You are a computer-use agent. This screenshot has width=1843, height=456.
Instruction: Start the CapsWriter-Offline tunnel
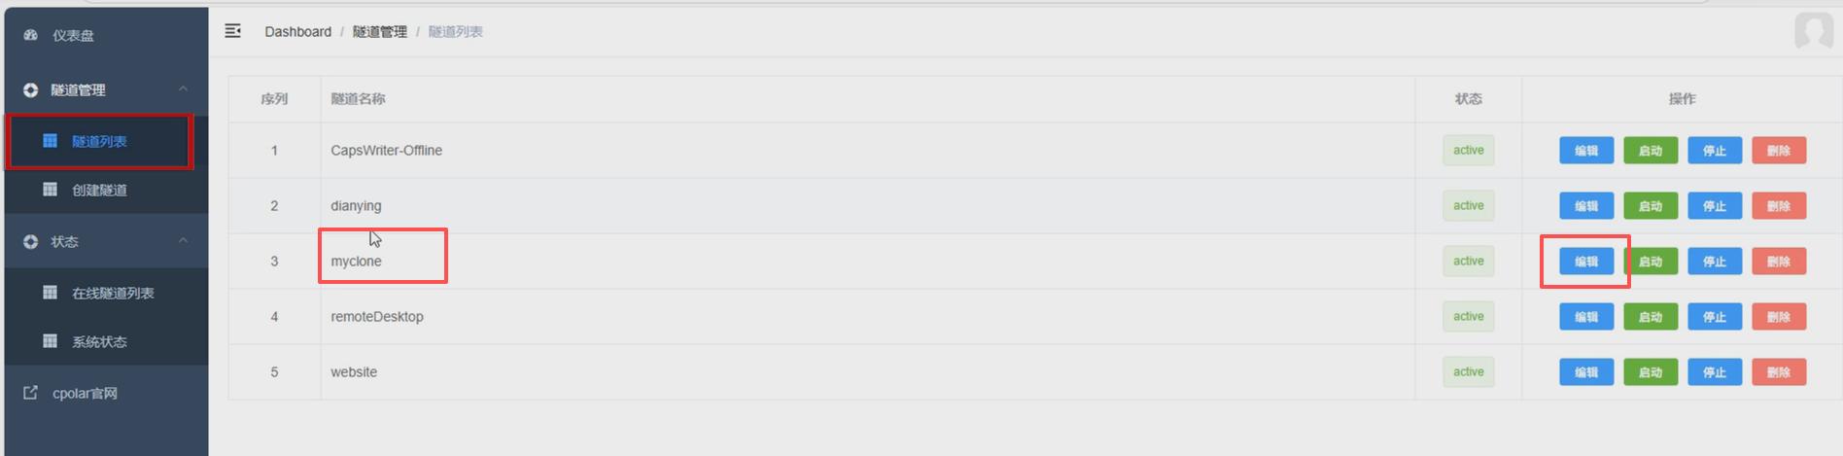[x=1651, y=151]
